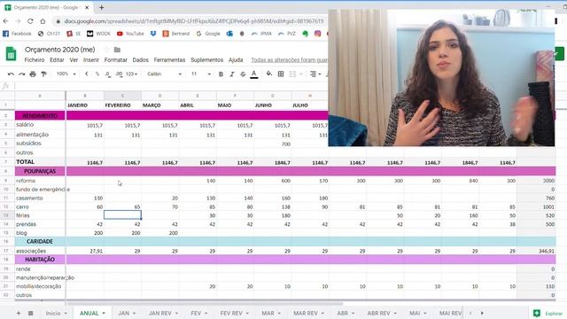Toggle italic formatting
Screen dimensions: 567x319
[x=232, y=74]
